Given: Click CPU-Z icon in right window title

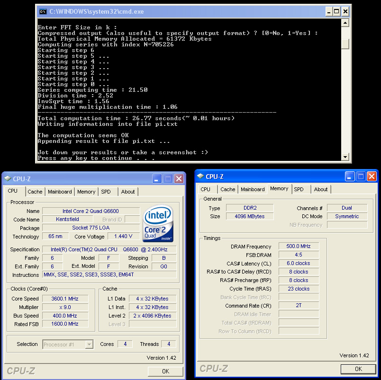Looking at the screenshot, I should (200, 177).
